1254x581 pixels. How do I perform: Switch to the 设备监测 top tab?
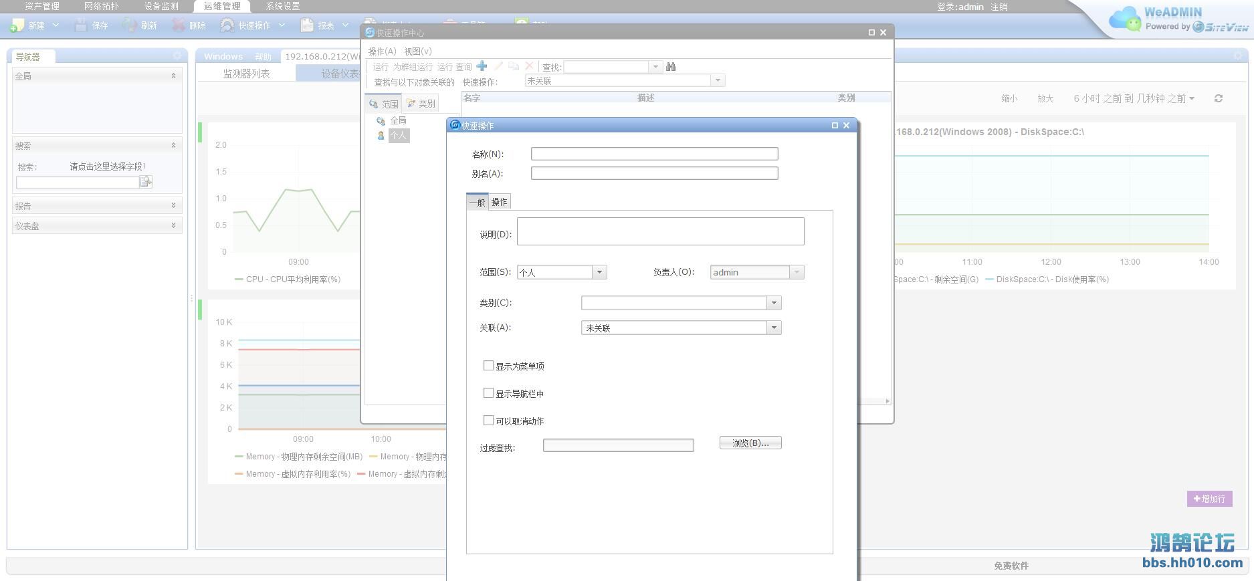tap(161, 6)
